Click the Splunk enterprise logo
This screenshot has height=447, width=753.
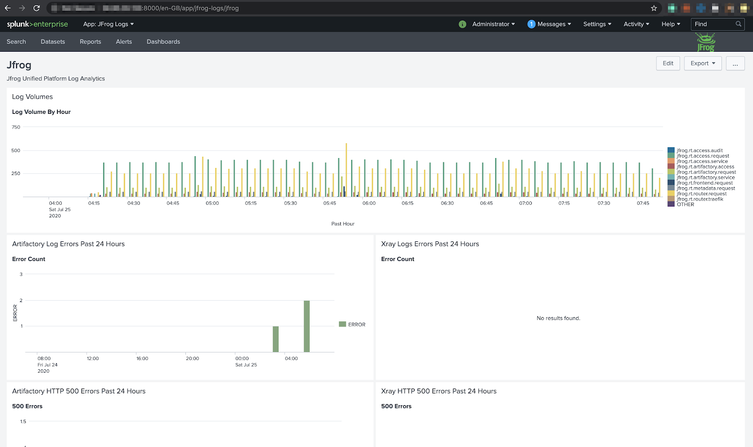[x=37, y=24]
